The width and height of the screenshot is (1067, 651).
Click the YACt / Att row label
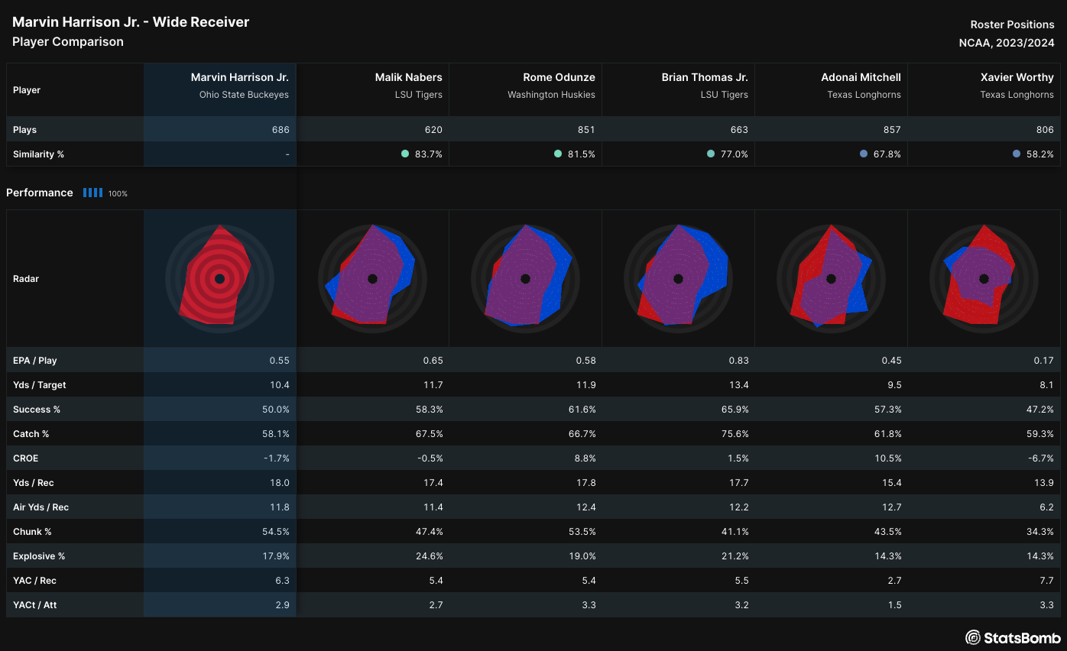click(x=34, y=605)
